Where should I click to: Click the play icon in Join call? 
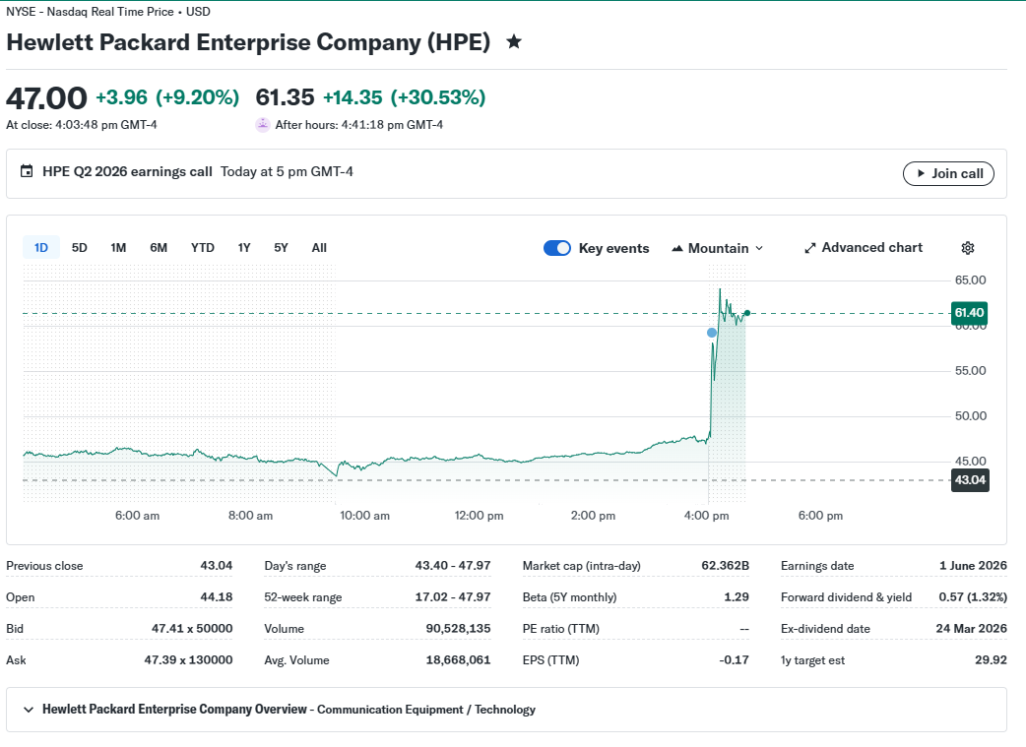(921, 173)
